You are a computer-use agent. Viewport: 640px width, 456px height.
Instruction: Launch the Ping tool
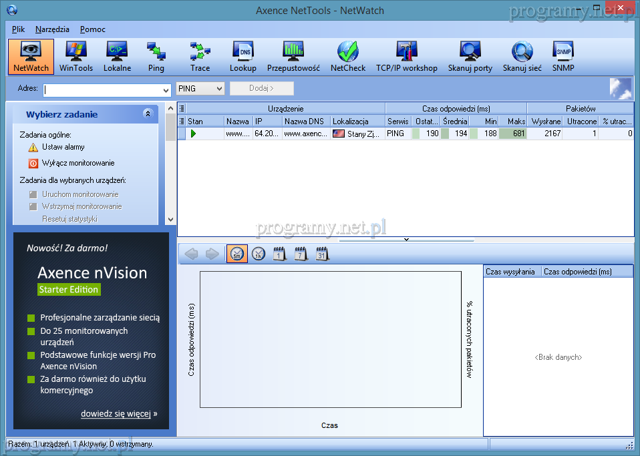coord(156,57)
